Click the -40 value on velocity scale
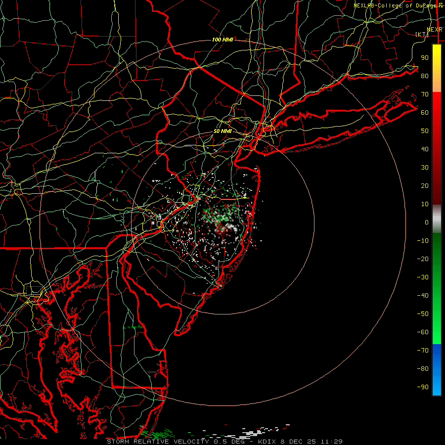 (423, 296)
